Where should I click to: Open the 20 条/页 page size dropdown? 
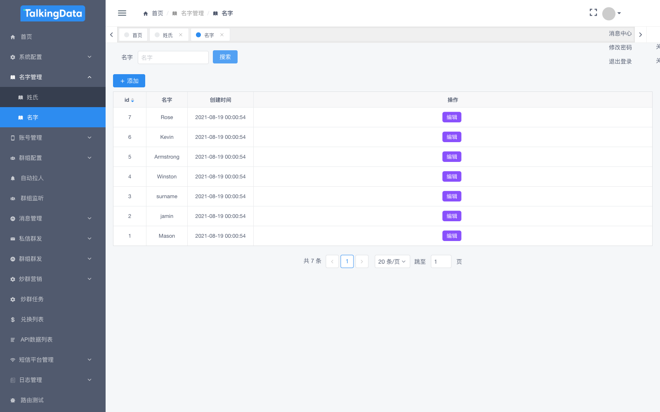pos(392,262)
